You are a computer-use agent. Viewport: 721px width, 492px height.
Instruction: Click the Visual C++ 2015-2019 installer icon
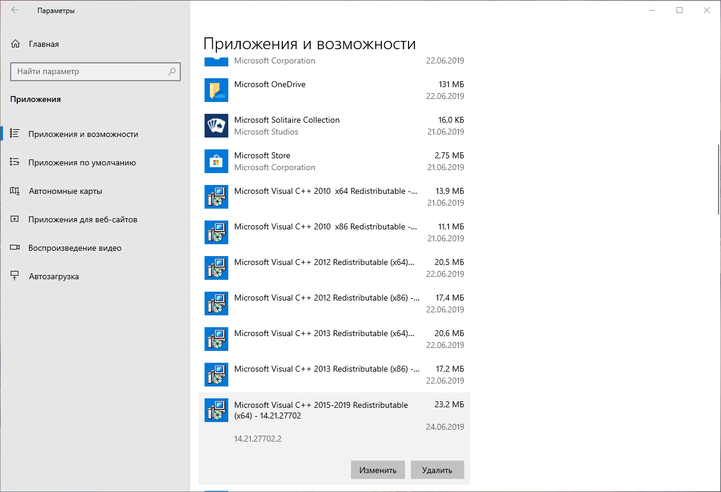pos(216,410)
